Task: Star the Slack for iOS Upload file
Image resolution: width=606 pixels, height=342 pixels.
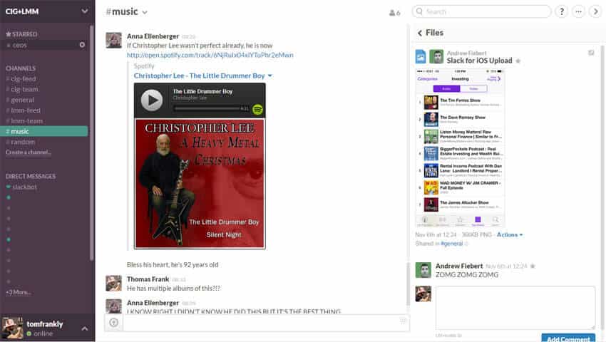Action: [x=518, y=61]
